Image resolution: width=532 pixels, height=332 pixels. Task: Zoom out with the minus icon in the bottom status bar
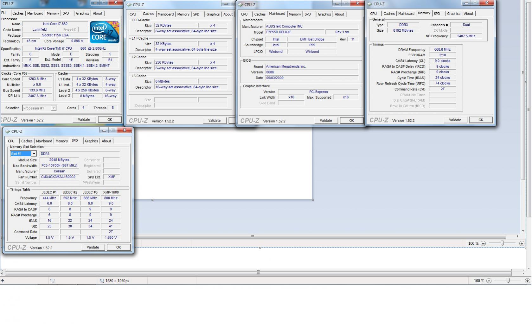[x=489, y=281]
